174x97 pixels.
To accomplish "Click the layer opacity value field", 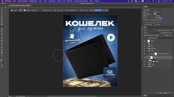I will [x=170, y=33].
